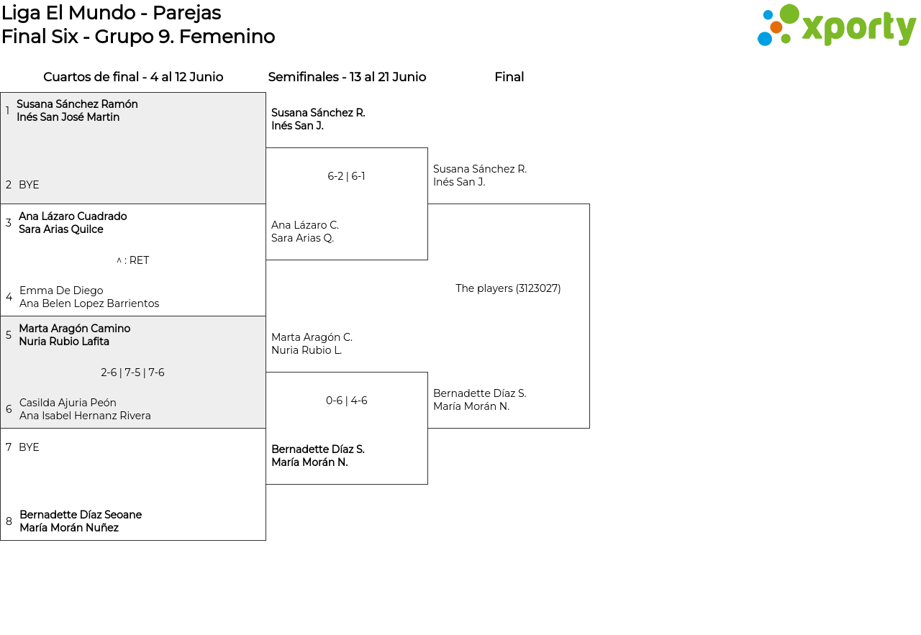Click the RET result in the quarterfinals

133,260
